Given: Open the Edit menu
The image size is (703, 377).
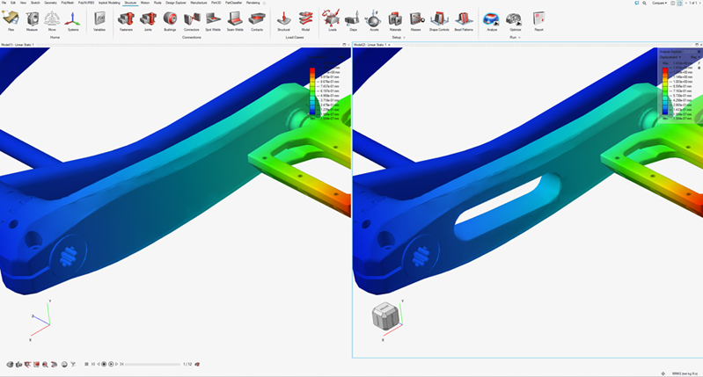Looking at the screenshot, I should (13, 3).
